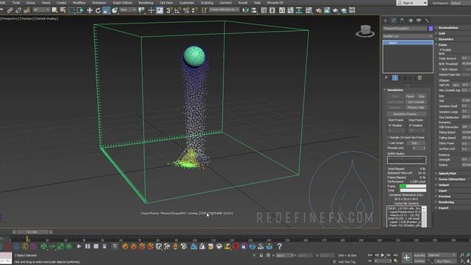Toggle the Birth Volume checkbox
The height and width of the screenshot is (265, 471).
(x=440, y=69)
